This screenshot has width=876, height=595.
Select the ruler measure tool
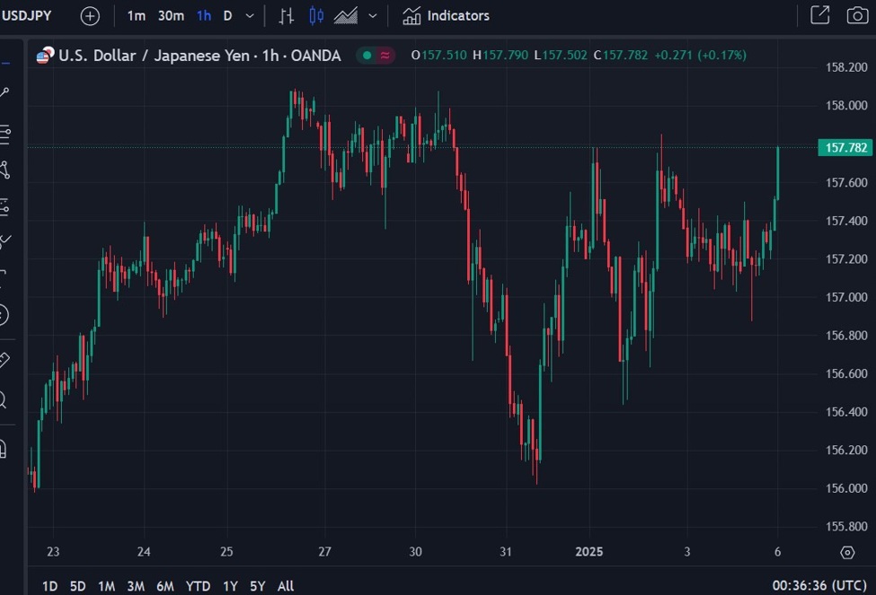point(4,360)
